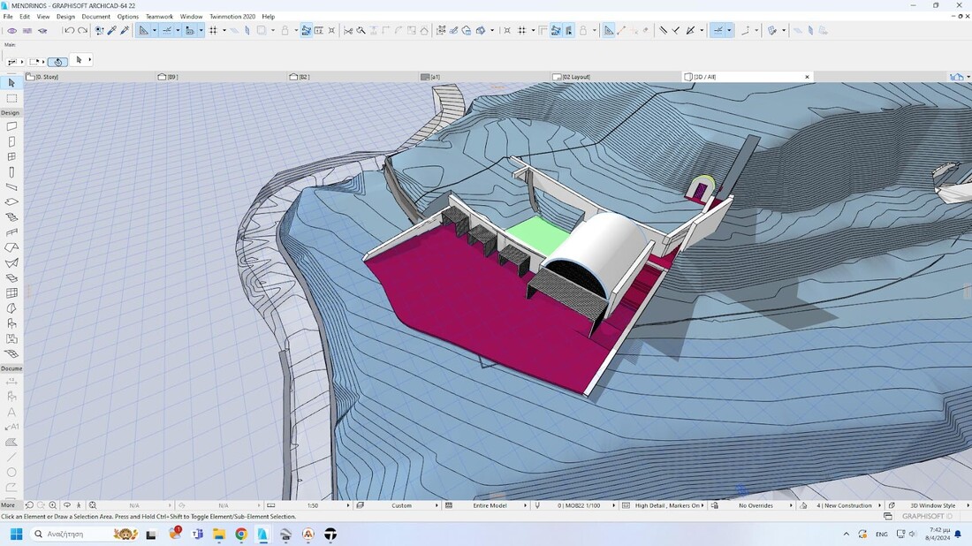
Task: Inject parameters with the syringe icon
Action: 125,30
